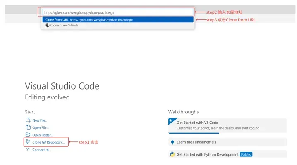Open Get Started with Python Development
The image size is (297, 165).
pyautogui.click(x=228, y=154)
